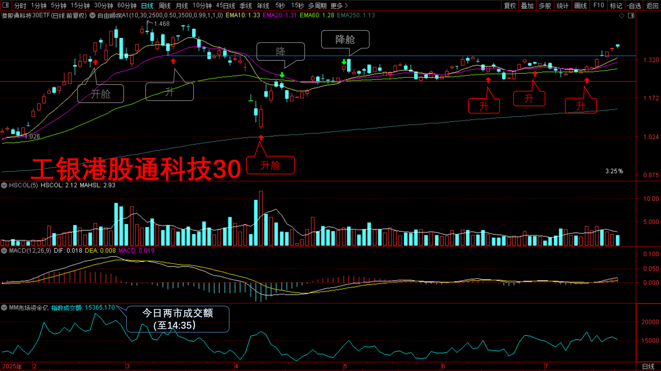
Task: Select the highlighted 日线 period tab
Action: click(147, 6)
